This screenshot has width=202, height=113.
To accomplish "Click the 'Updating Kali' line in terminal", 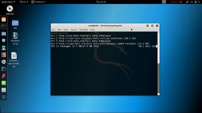I will pos(59,33).
